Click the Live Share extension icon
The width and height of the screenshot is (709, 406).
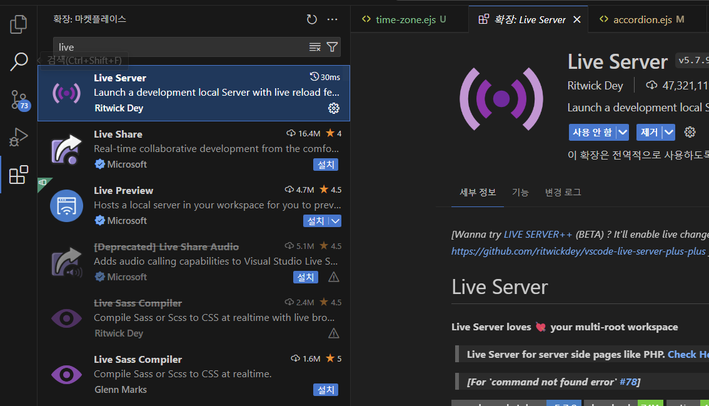[66, 150]
